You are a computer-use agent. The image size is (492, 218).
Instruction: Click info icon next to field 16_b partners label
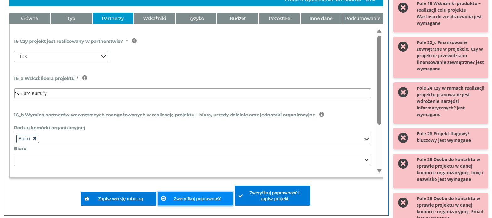[321, 115]
